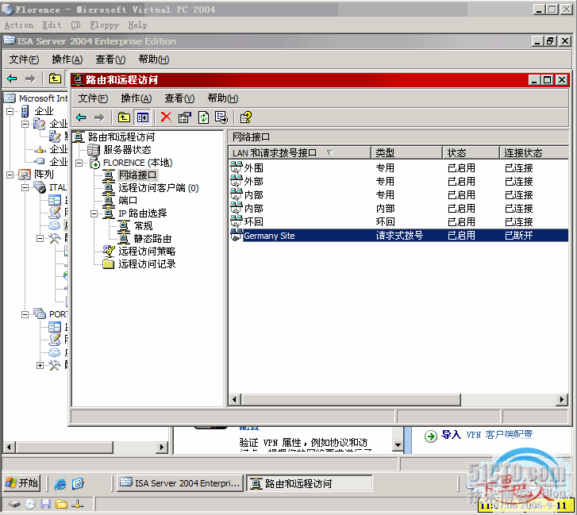Click the Virtual PC network status icon
The image size is (577, 515).
point(77,504)
